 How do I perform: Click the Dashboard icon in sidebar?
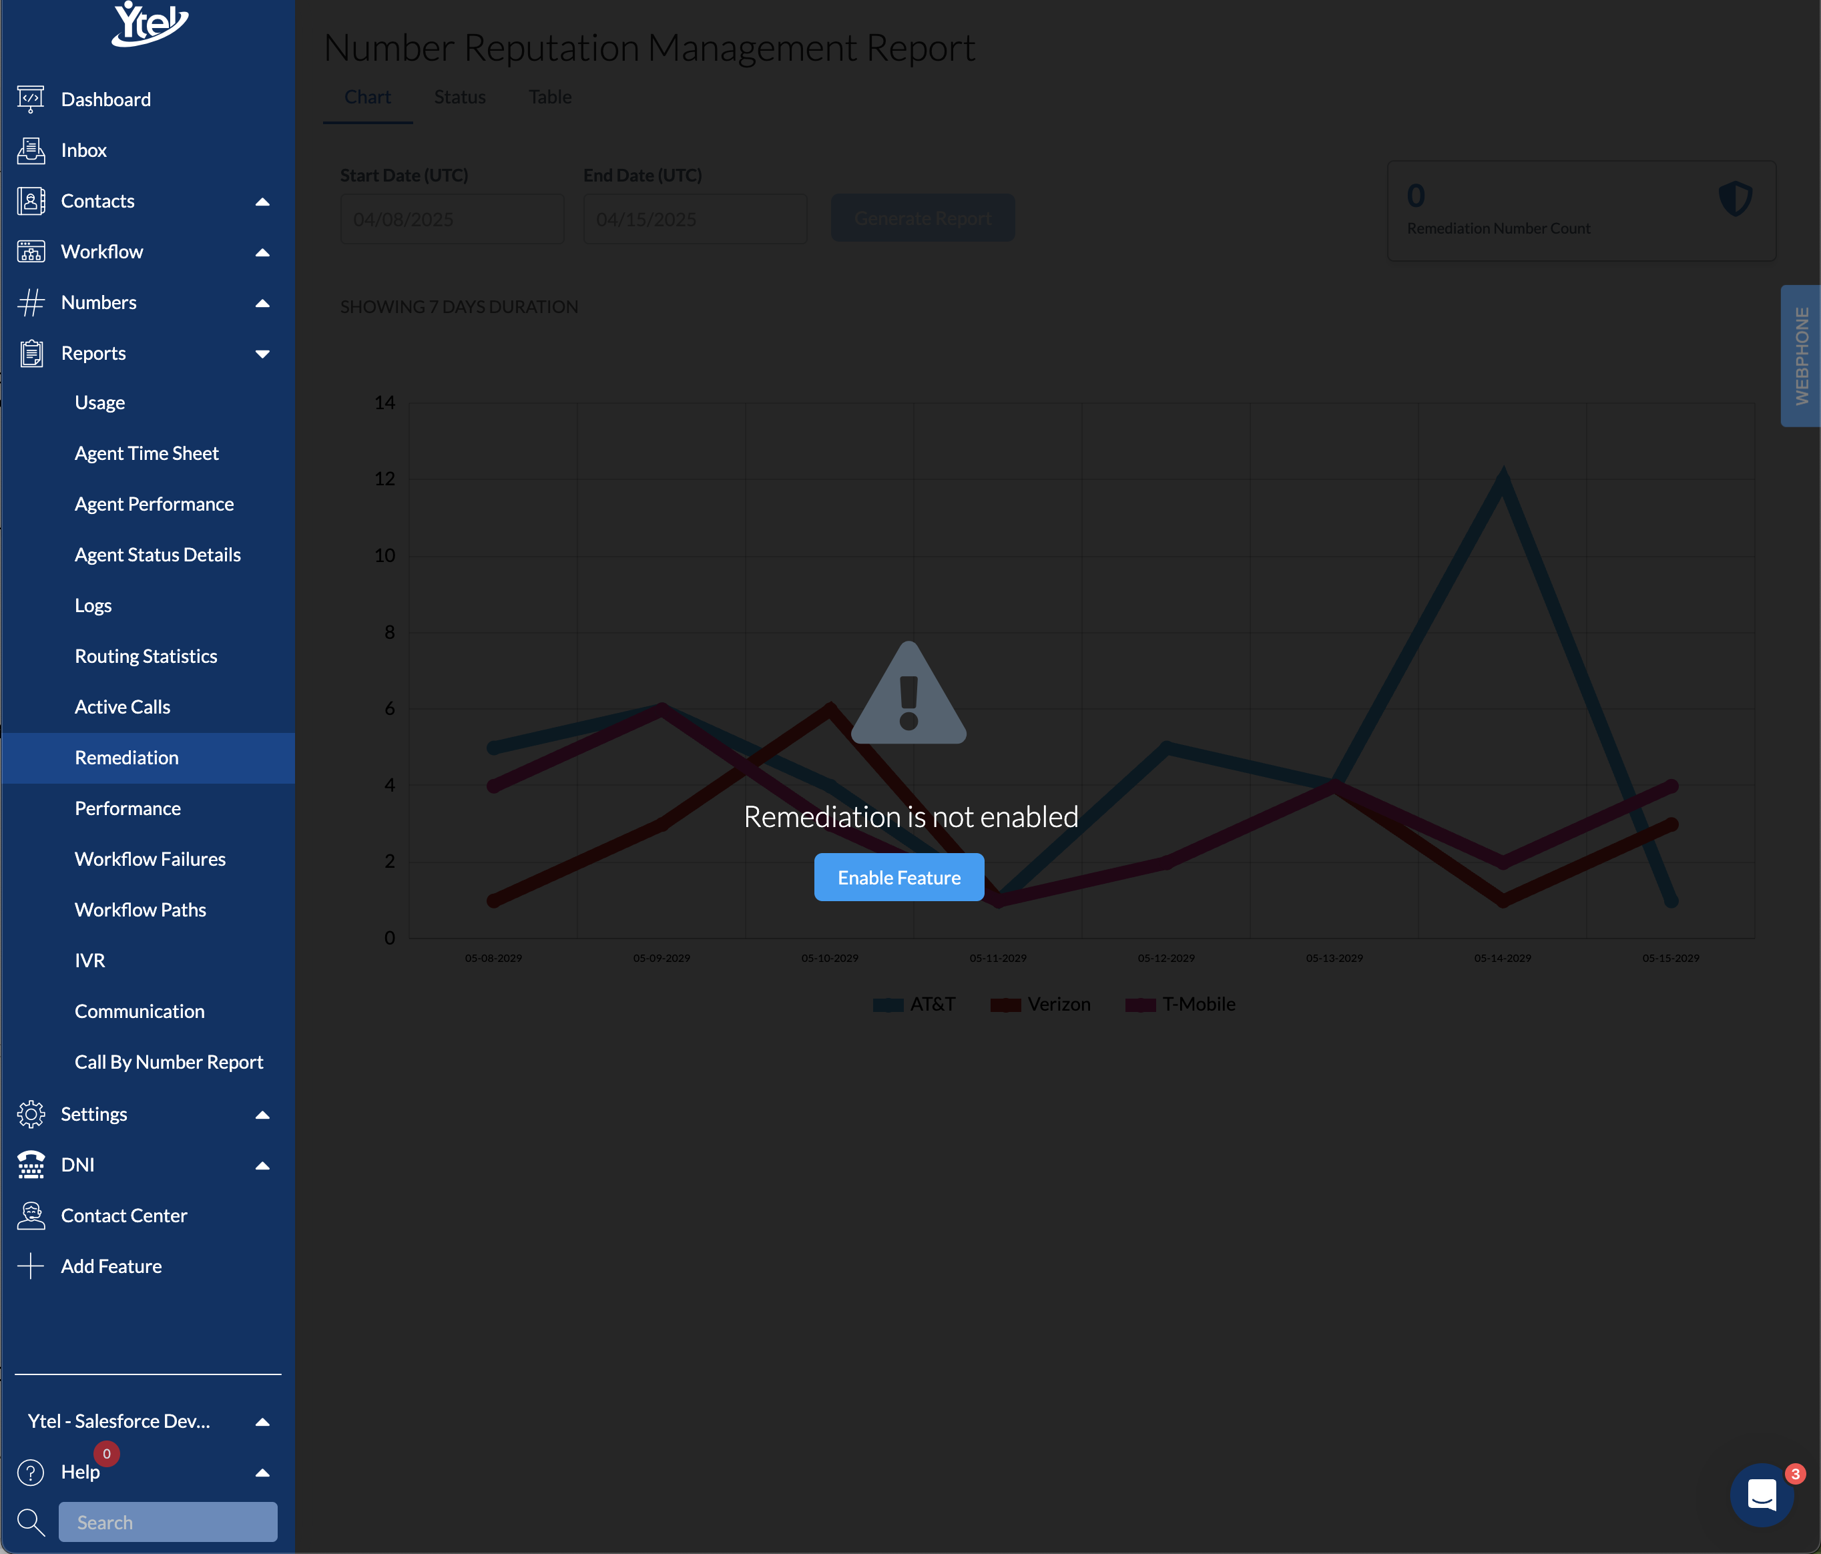tap(31, 99)
